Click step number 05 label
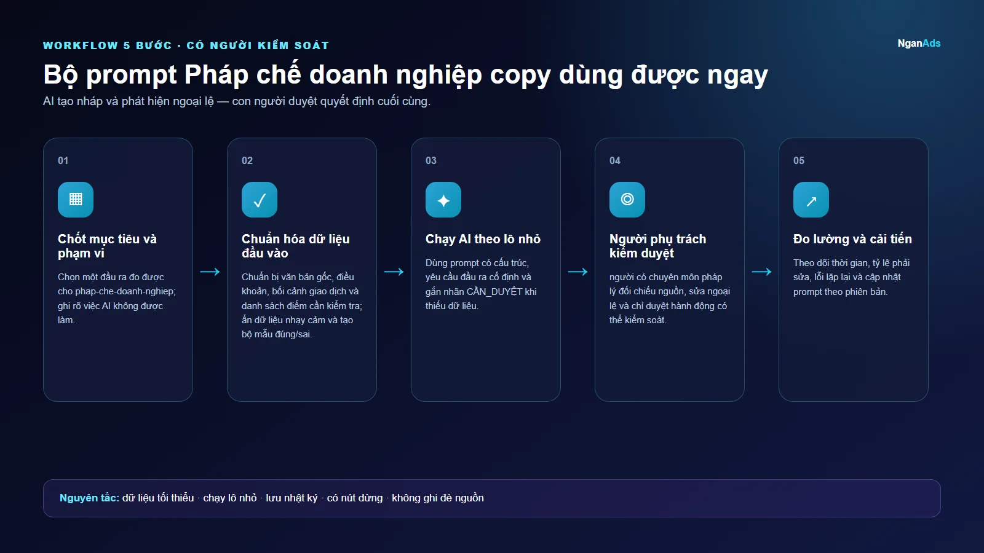Image resolution: width=984 pixels, height=553 pixels. (x=799, y=160)
